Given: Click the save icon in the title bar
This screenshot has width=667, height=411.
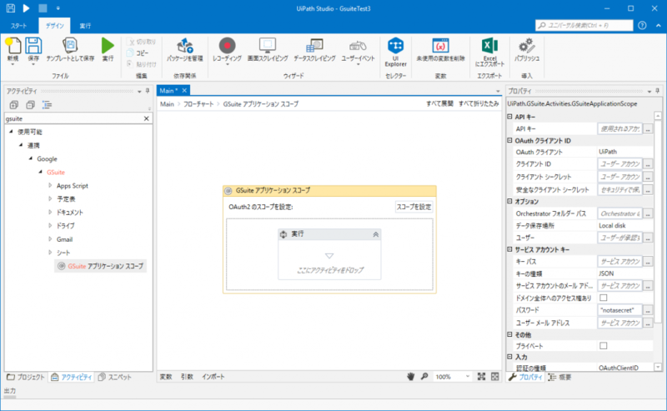Looking at the screenshot, I should 10,8.
